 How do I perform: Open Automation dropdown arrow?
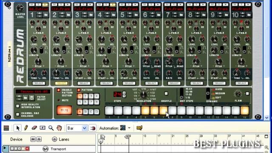(x=129, y=128)
